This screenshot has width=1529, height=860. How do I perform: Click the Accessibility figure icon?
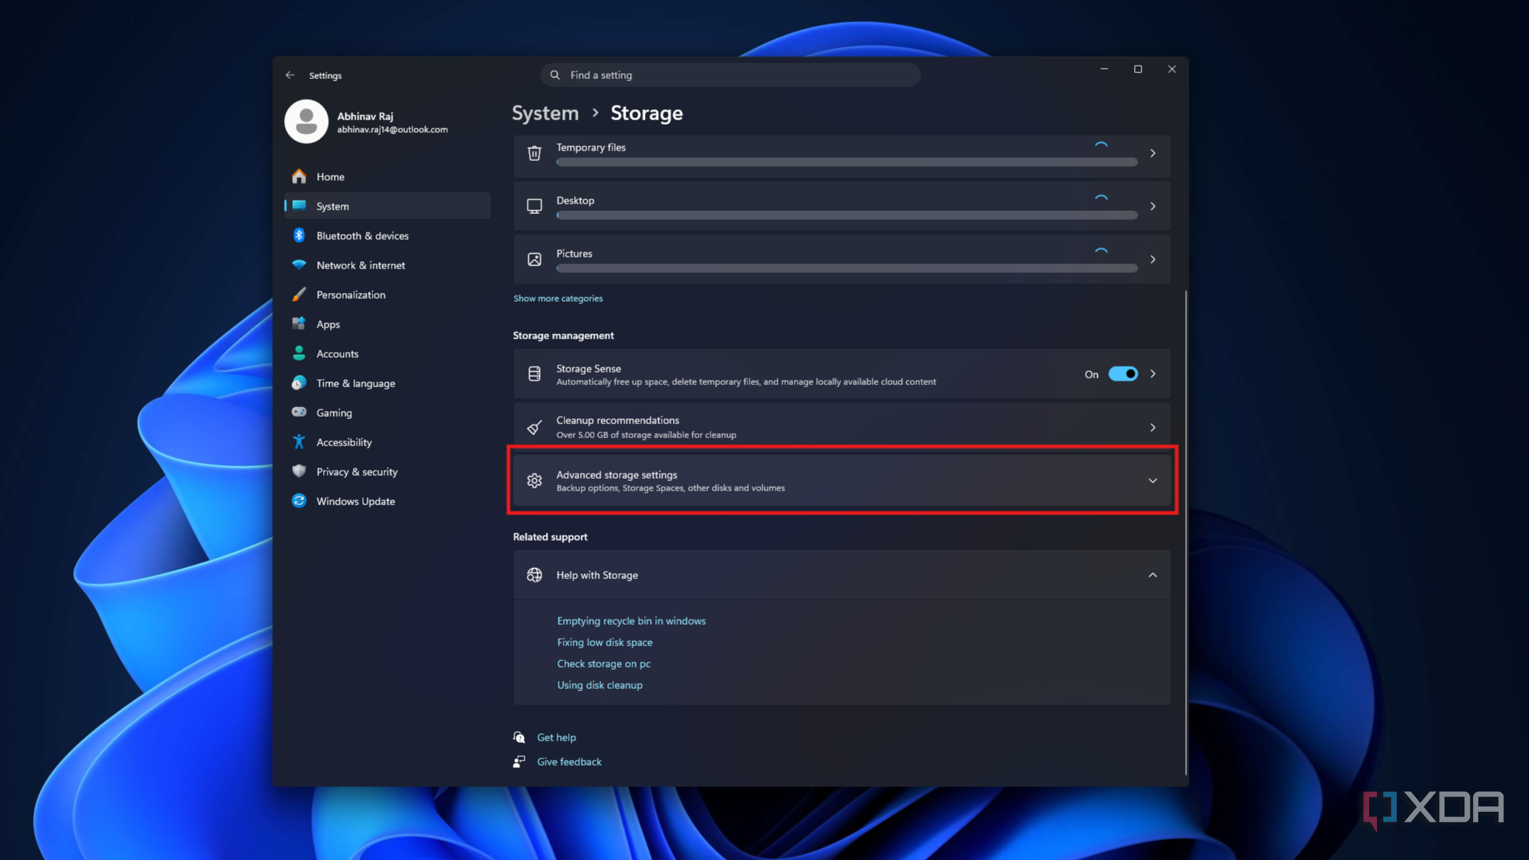pos(299,442)
